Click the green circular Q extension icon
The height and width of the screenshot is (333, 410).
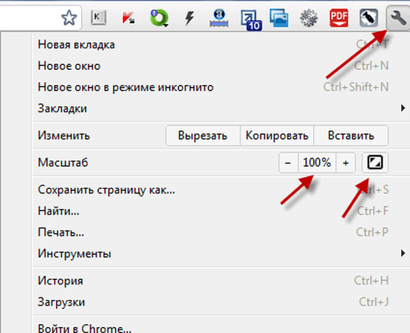tap(158, 18)
